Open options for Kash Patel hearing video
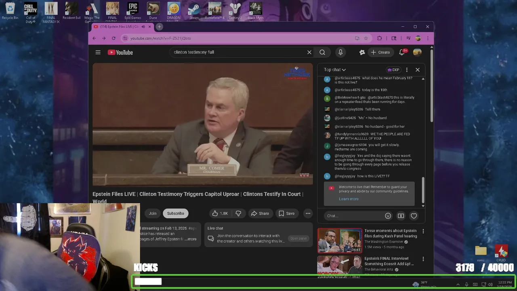 [423, 231]
